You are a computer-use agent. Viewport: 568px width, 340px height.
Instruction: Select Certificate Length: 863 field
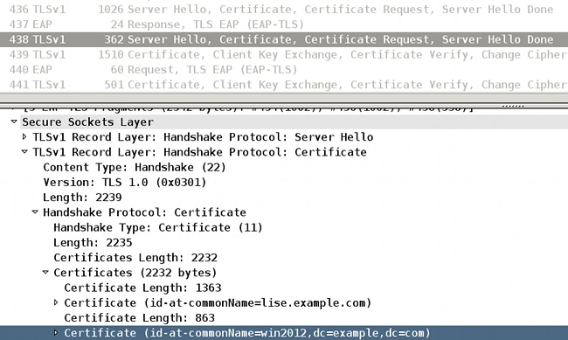pyautogui.click(x=140, y=317)
